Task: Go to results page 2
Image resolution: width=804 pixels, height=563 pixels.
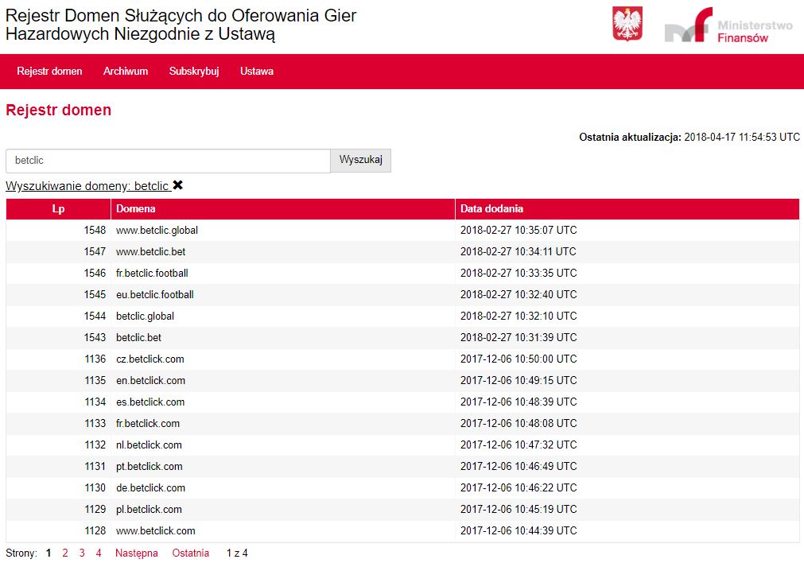Action: point(65,553)
